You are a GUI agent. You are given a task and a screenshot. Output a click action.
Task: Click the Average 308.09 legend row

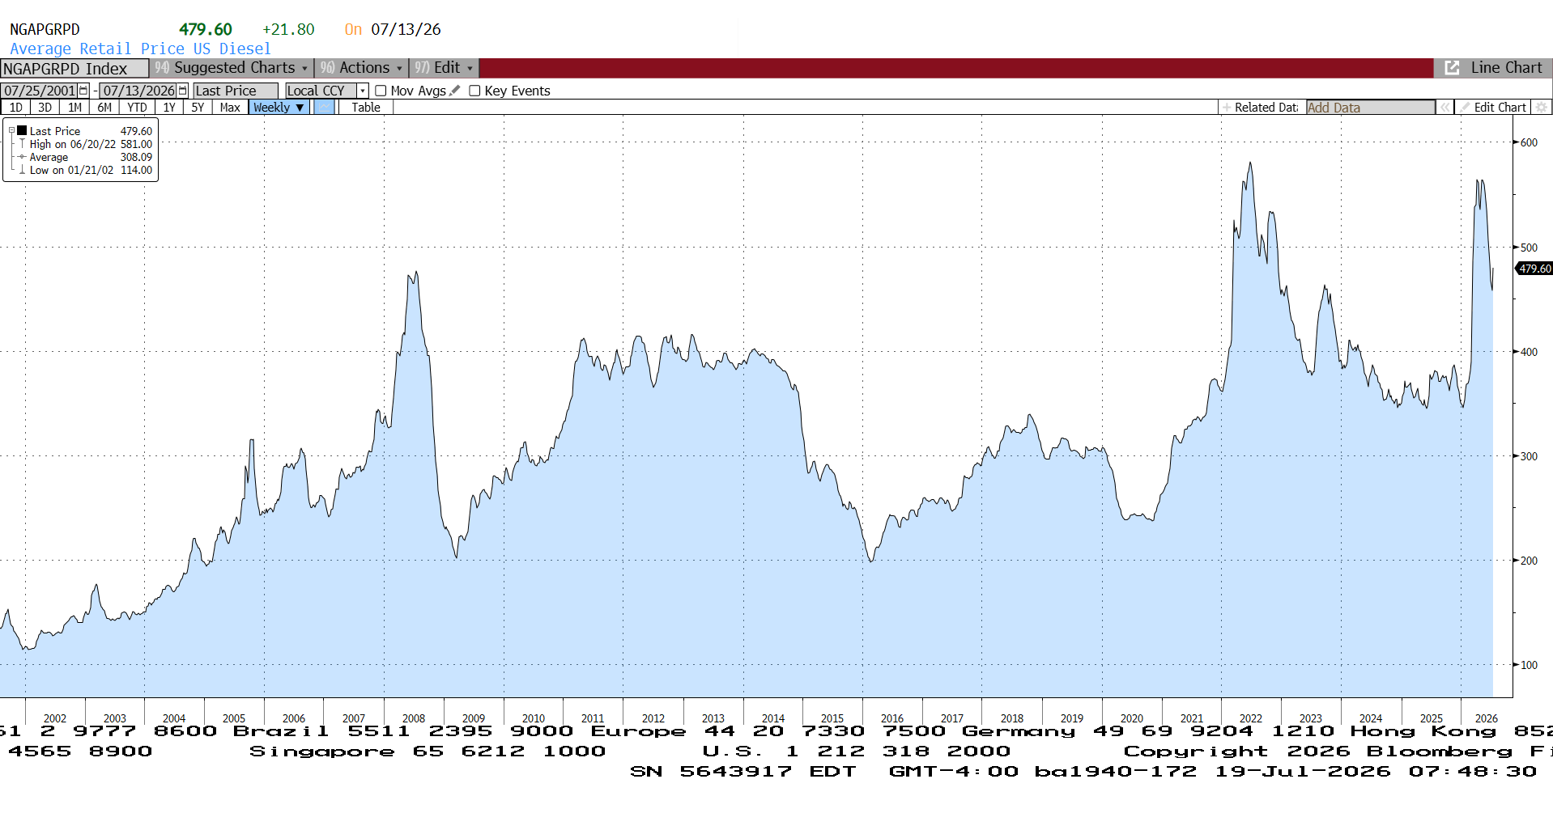[x=86, y=157]
